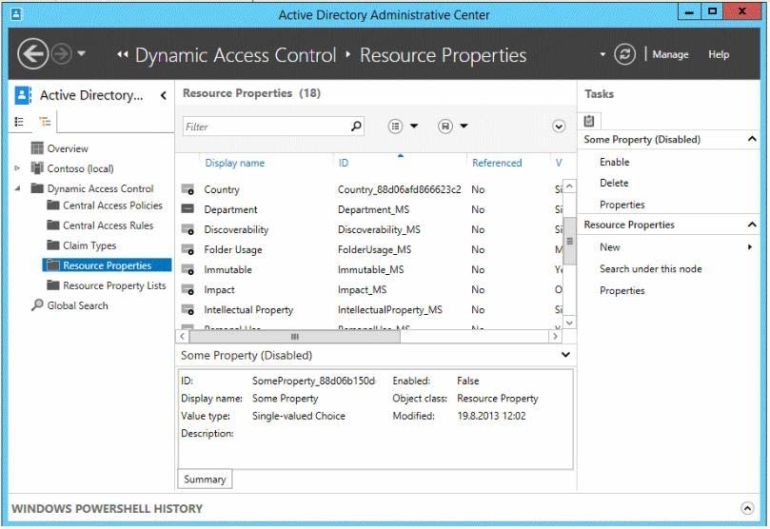Go back with the Back arrow button
Screen dimensions: 770x529
tap(33, 54)
